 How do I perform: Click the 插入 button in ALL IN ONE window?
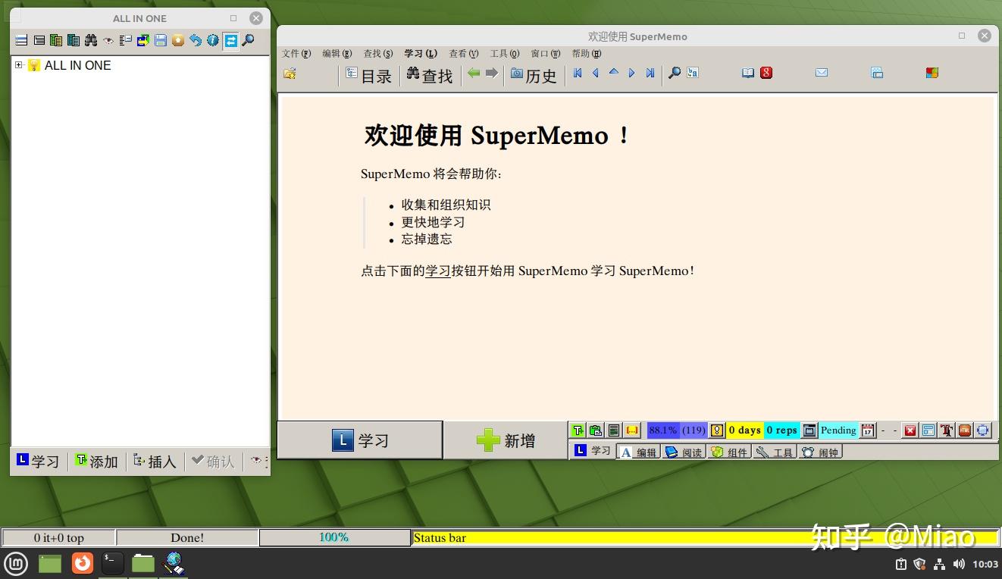(x=155, y=461)
